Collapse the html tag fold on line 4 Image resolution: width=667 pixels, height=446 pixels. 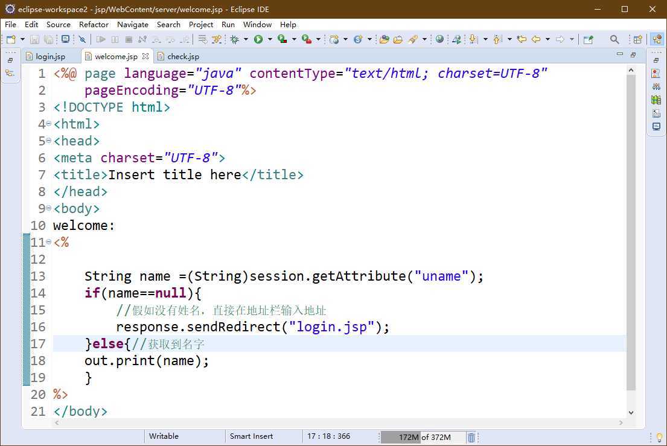click(x=48, y=124)
